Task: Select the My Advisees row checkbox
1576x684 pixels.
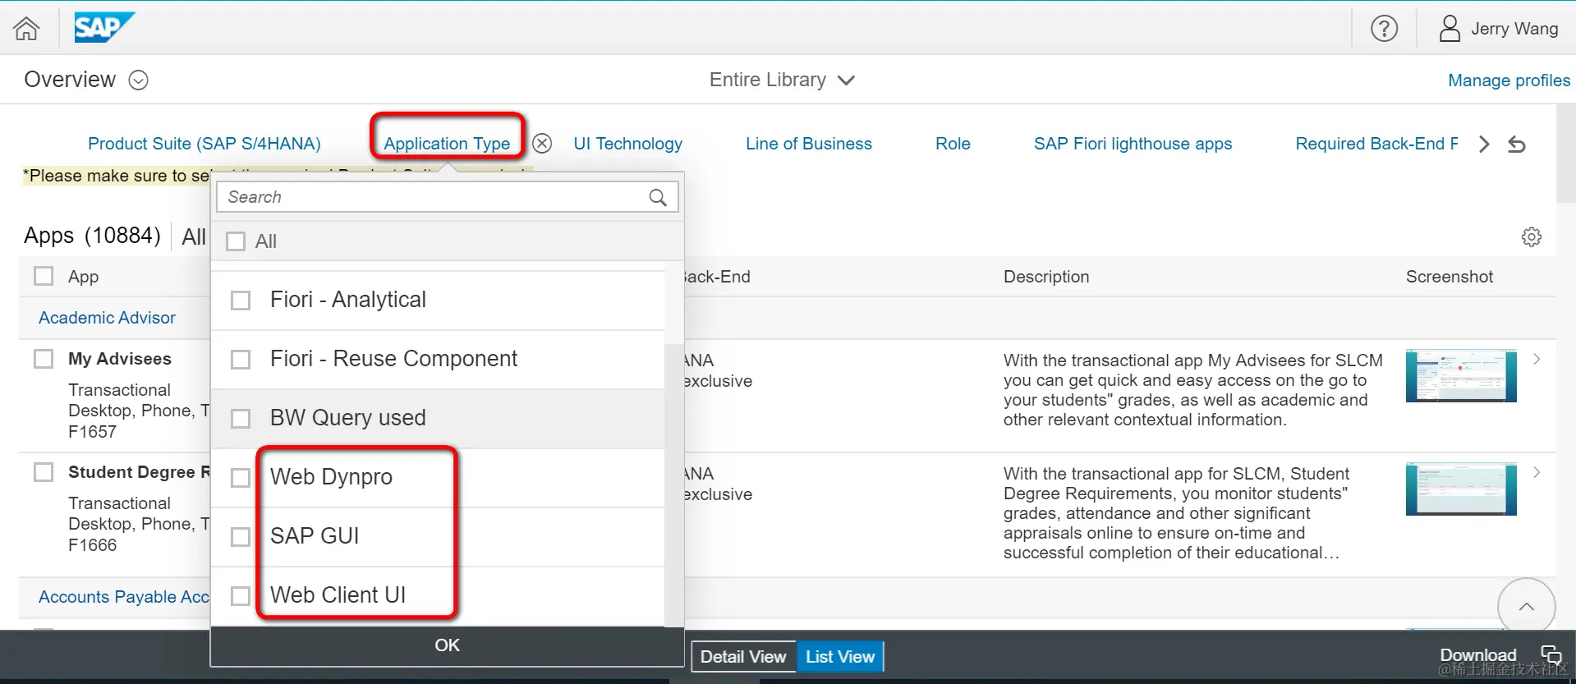Action: [x=44, y=359]
